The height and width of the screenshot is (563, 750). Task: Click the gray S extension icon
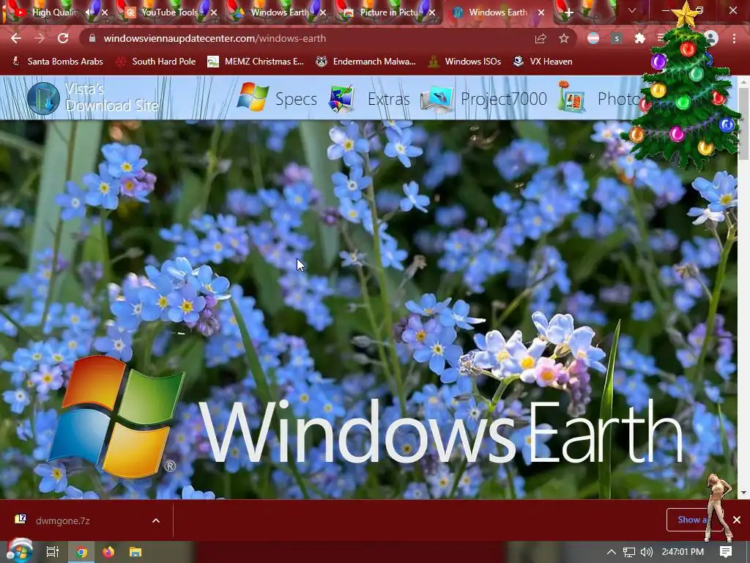point(617,38)
